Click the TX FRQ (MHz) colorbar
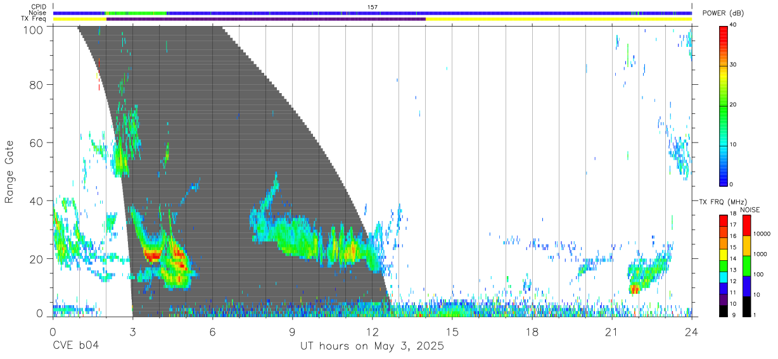Screen dimensions: 778x359 click(724, 265)
